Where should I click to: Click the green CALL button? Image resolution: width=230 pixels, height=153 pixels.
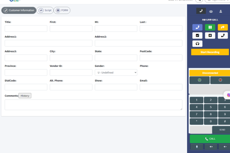[210, 139]
